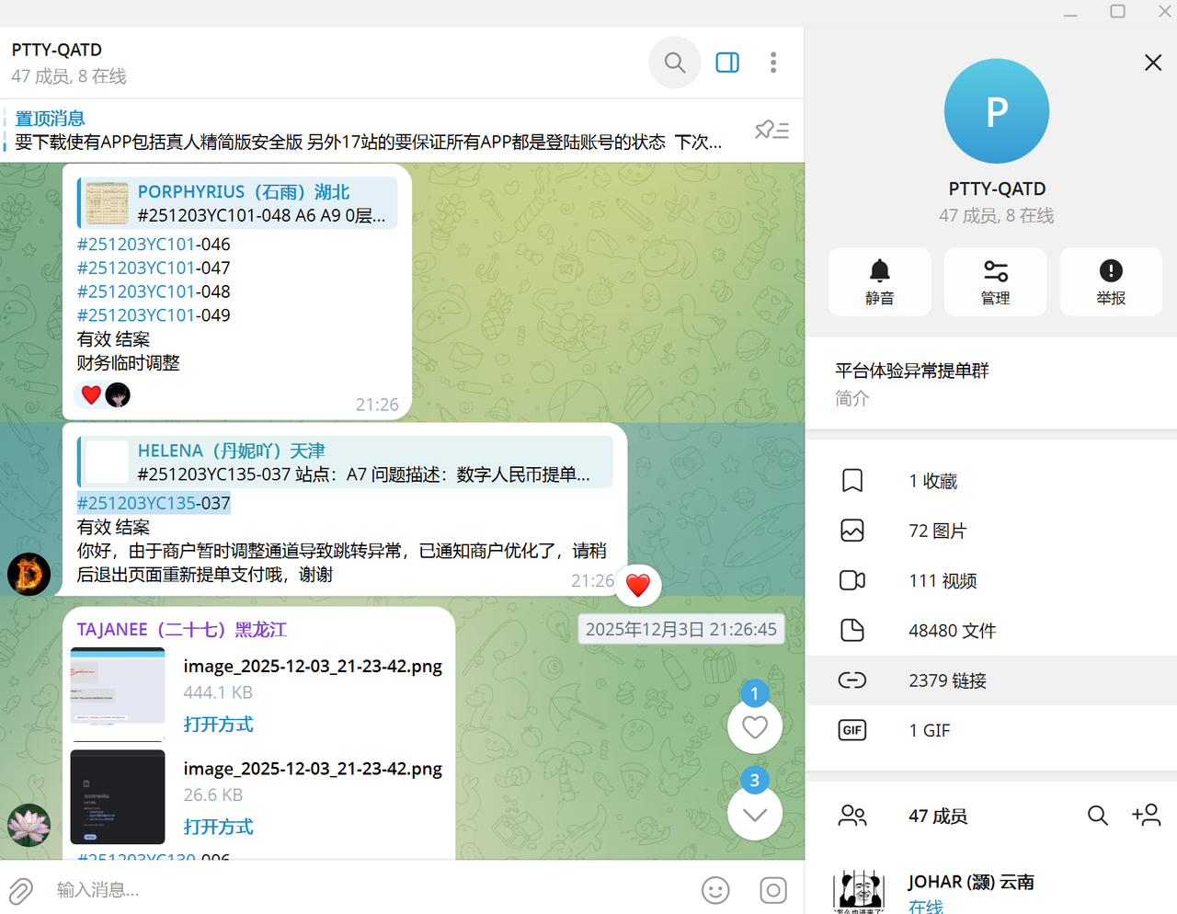This screenshot has width=1177, height=914.
Task: Open 2379 链接 shared links
Action: point(991,680)
